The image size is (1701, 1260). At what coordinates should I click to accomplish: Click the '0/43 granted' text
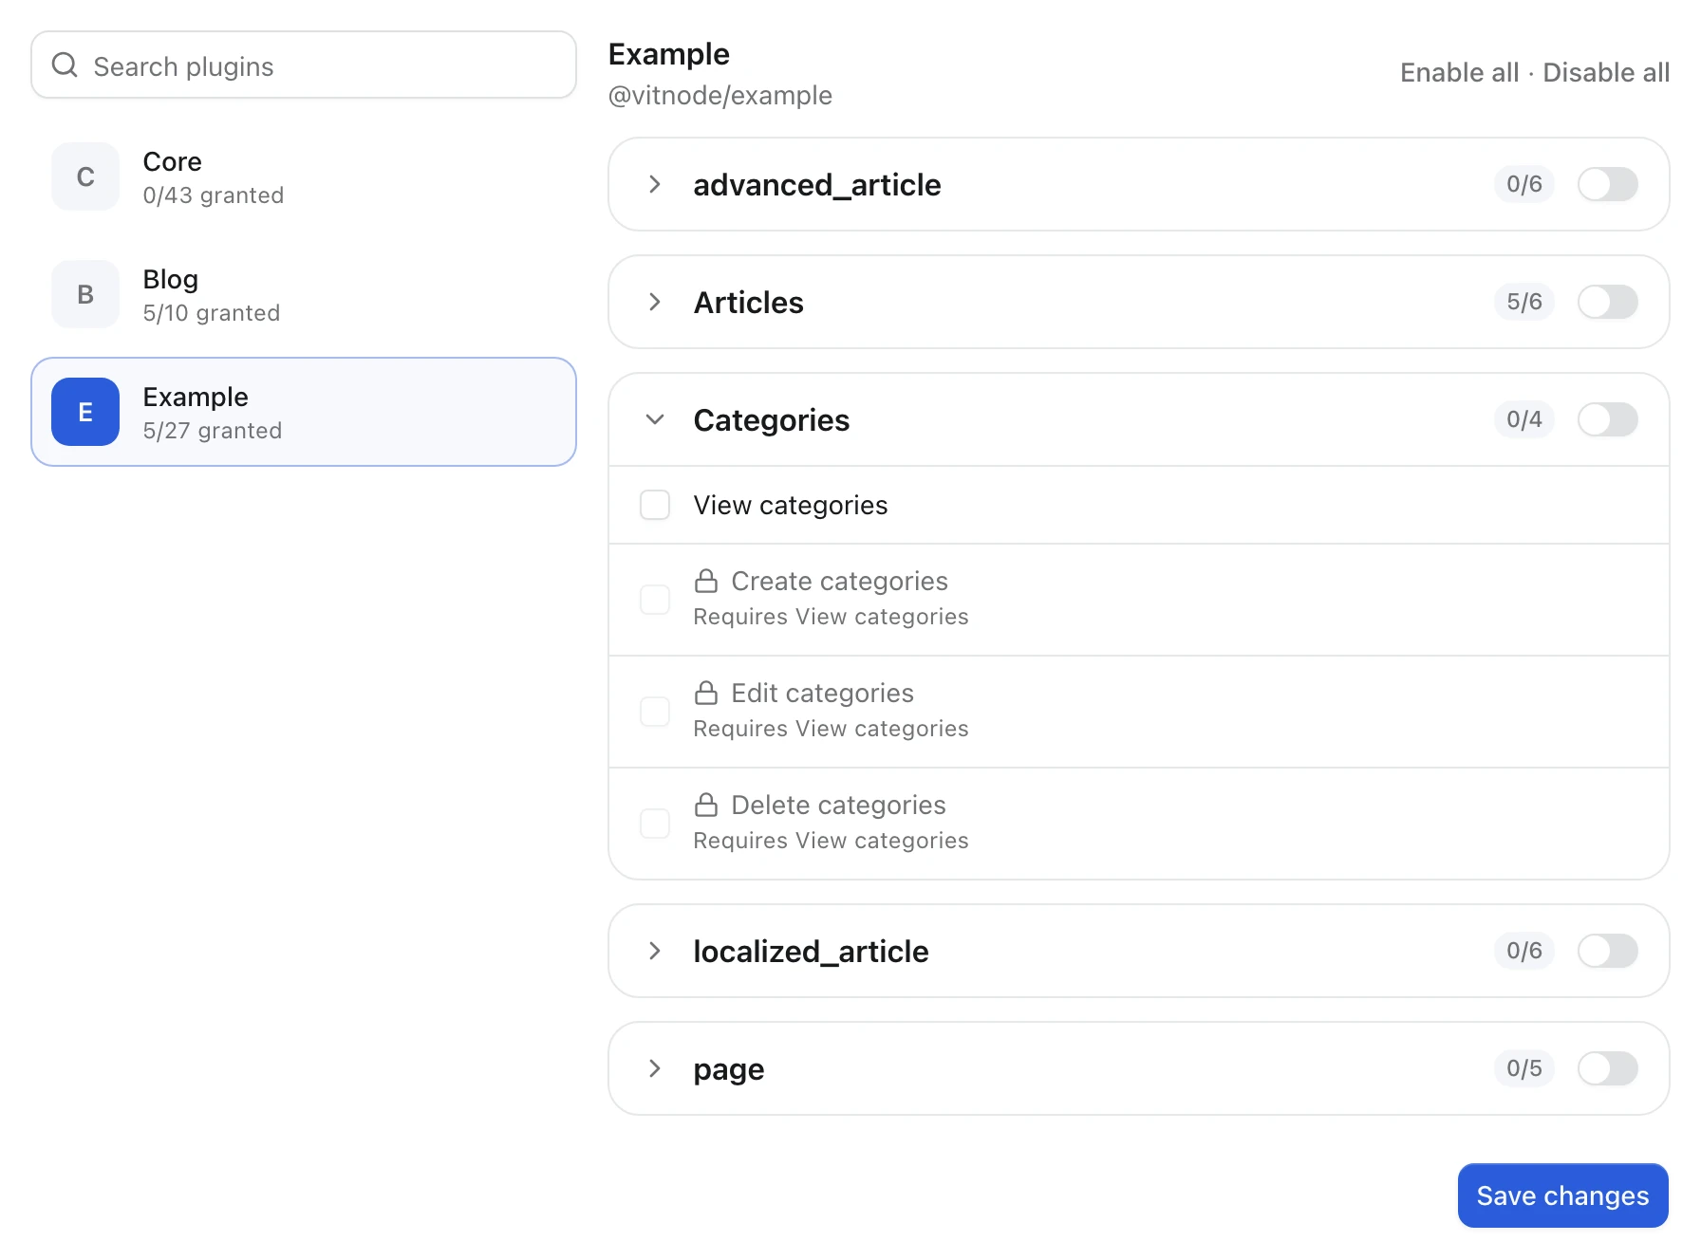pyautogui.click(x=214, y=195)
